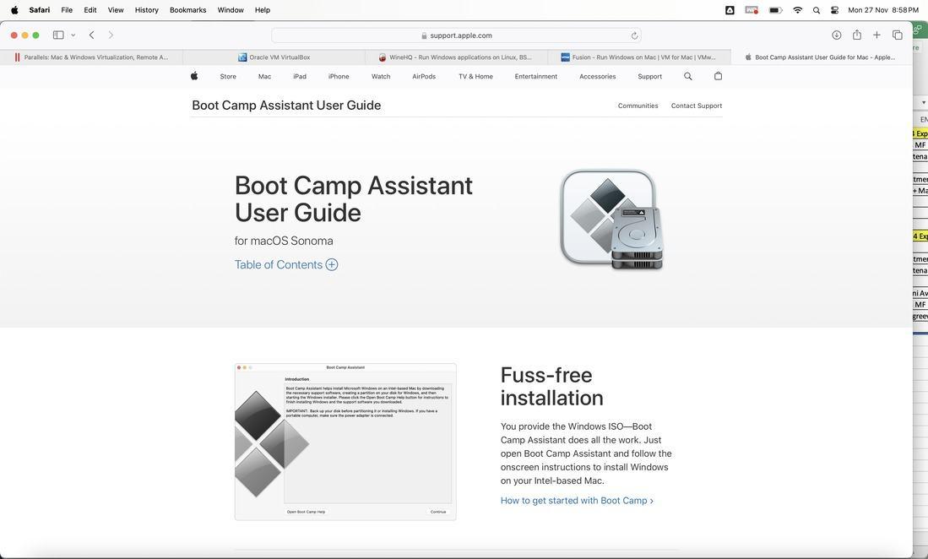Open the Watch navigation link
928x559 pixels.
(381, 76)
